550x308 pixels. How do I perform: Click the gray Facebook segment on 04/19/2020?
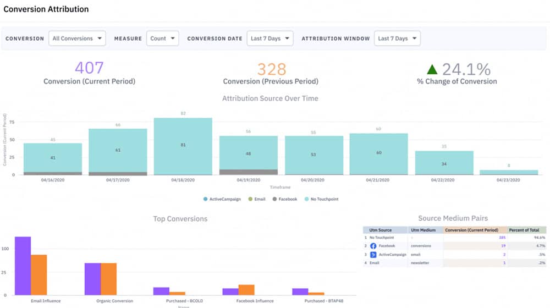click(249, 172)
